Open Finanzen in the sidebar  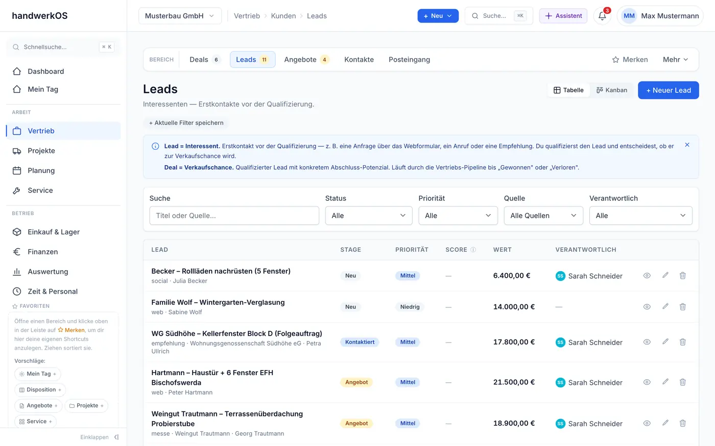click(63, 252)
